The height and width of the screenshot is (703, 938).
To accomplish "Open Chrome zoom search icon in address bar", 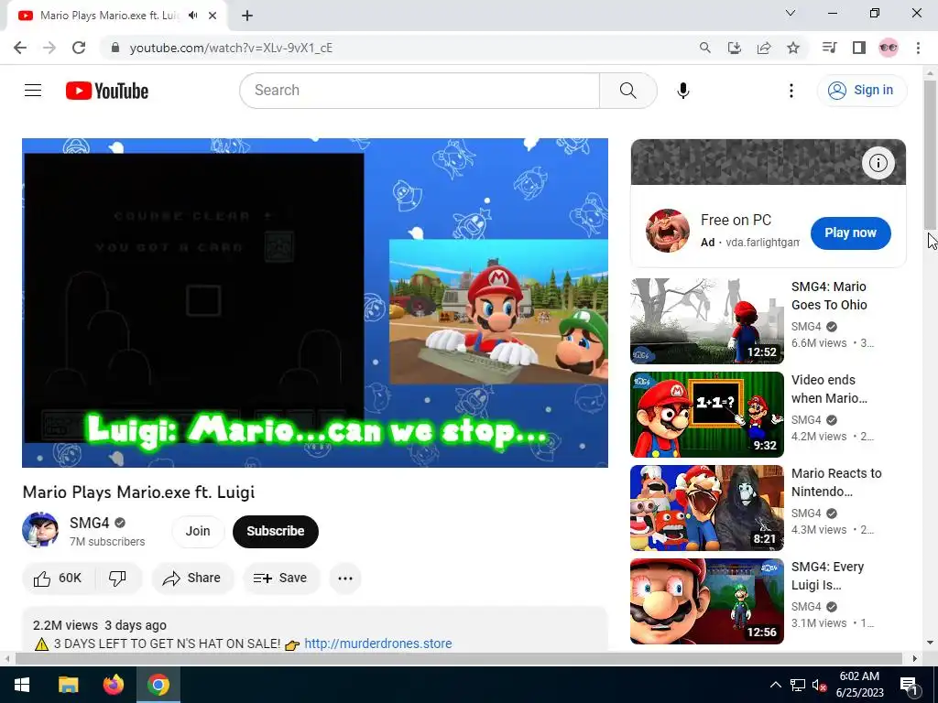I will pos(705,48).
